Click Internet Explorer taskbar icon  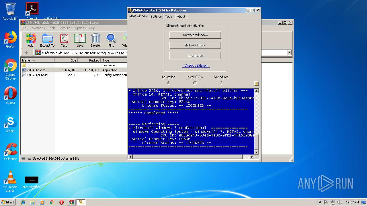click(23, 202)
